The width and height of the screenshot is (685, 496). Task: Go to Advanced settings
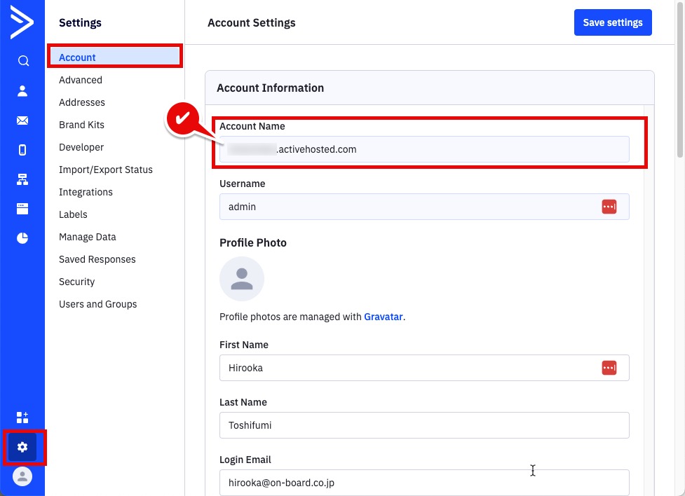pyautogui.click(x=81, y=80)
